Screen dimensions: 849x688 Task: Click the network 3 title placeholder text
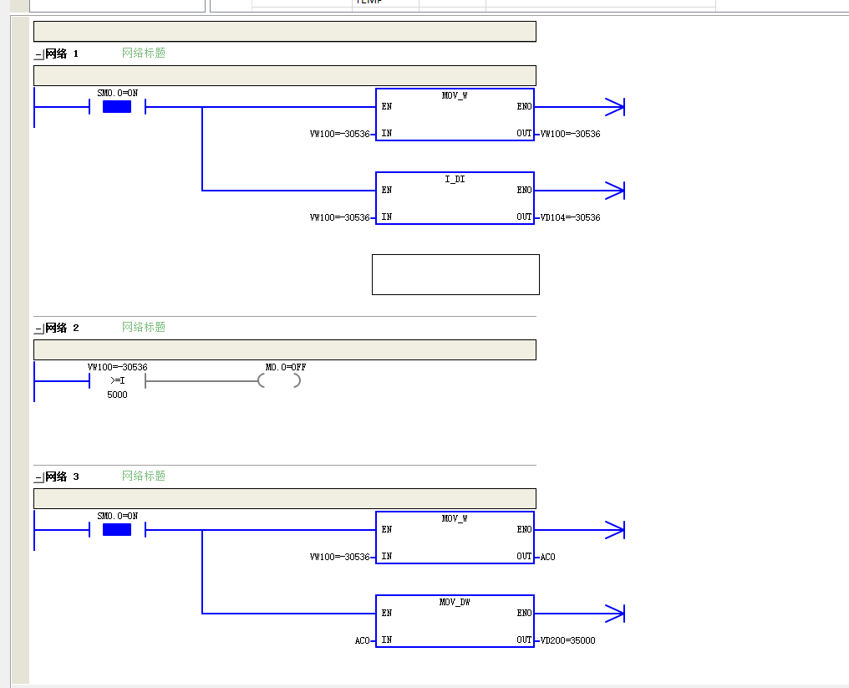click(x=144, y=477)
